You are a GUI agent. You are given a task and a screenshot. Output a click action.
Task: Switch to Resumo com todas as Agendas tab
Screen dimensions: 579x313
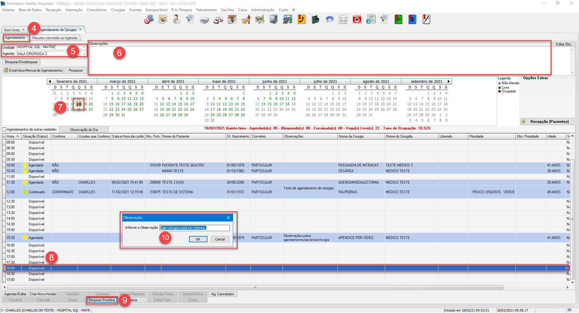pos(55,38)
